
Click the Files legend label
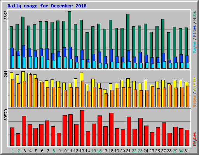click(x=195, y=31)
